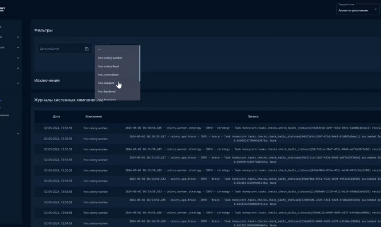Select the 06:50:58,605 strategy log record
Viewport: 381px width, 227px height.
(208, 128)
